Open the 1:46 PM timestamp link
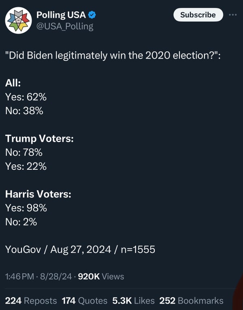243x310 pixels. coord(19,276)
